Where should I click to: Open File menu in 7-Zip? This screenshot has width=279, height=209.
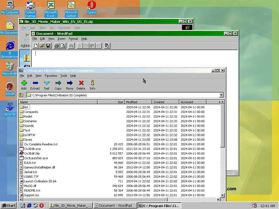click(x=22, y=76)
